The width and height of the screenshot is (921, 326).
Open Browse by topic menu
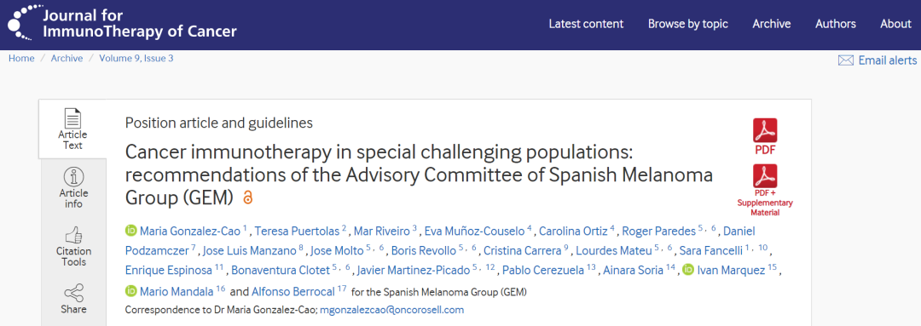pyautogui.click(x=688, y=24)
